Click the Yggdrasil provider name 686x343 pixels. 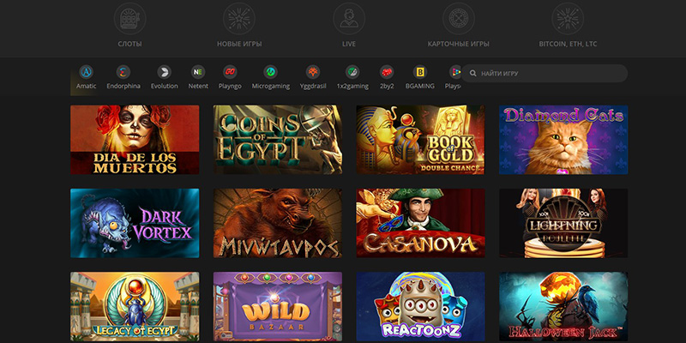pyautogui.click(x=313, y=87)
